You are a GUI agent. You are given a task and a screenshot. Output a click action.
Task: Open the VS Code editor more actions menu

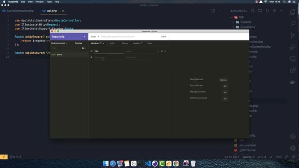point(220,11)
